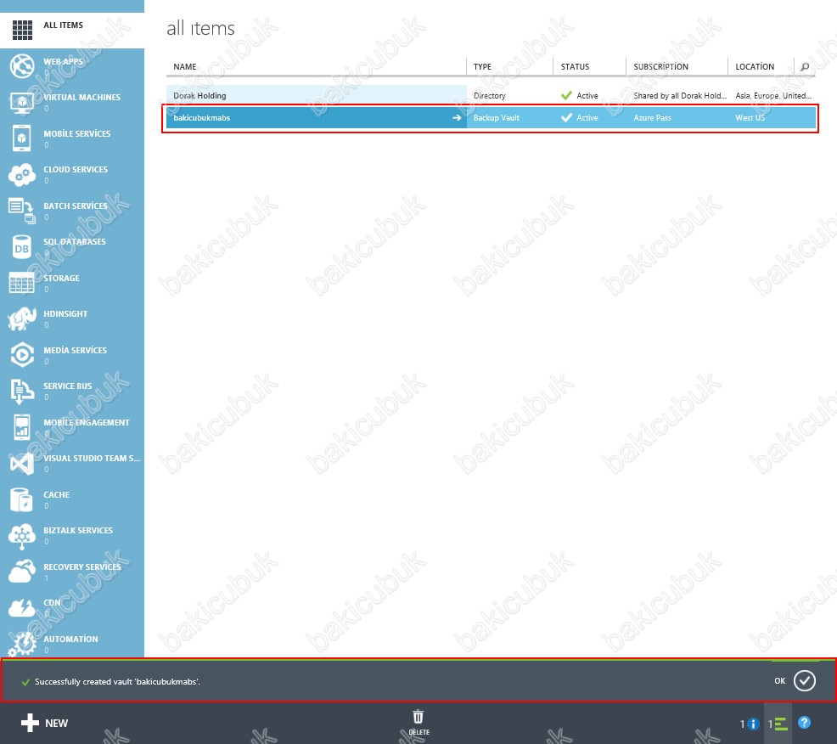Open the Visual Studio Team Services icon

22,463
